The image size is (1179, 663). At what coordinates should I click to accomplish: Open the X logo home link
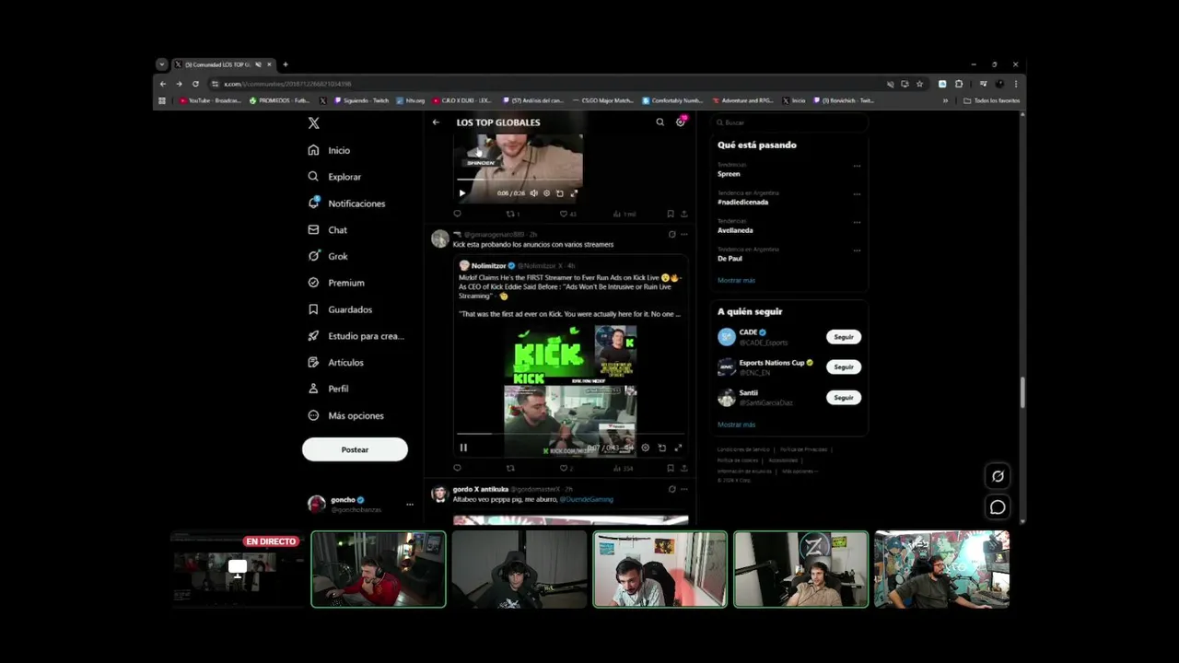tap(313, 122)
